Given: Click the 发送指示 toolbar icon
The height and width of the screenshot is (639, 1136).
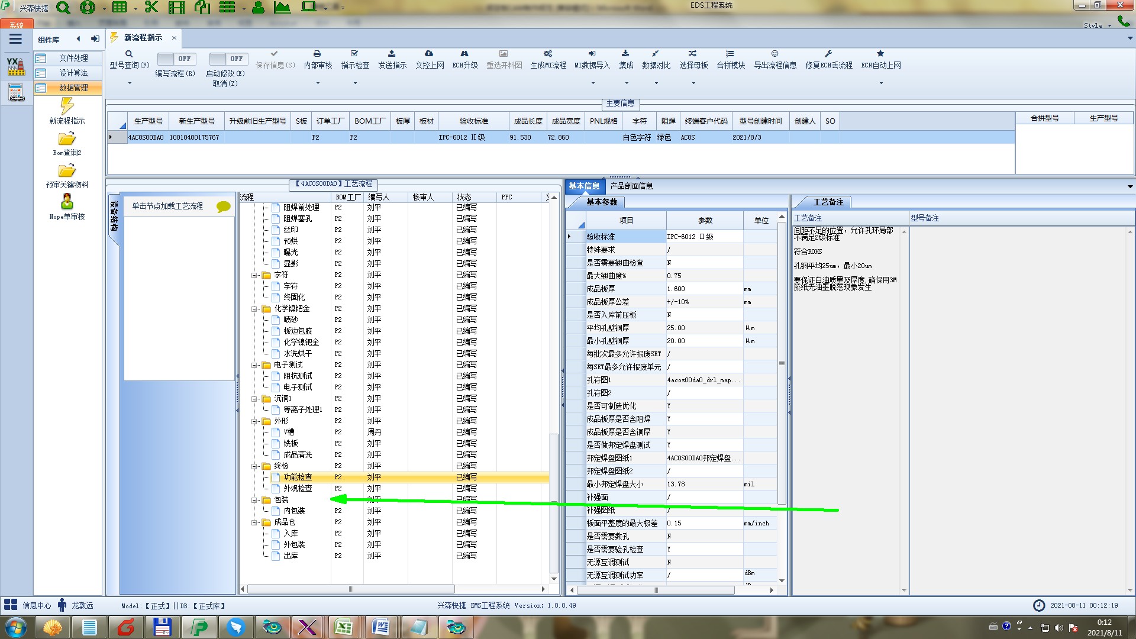Looking at the screenshot, I should click(x=392, y=54).
